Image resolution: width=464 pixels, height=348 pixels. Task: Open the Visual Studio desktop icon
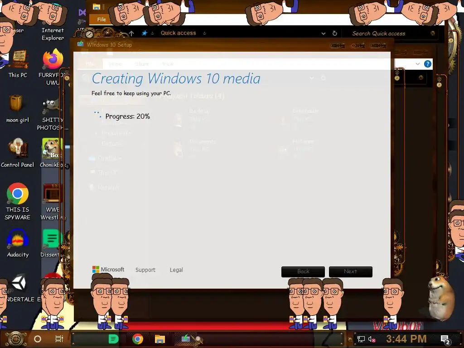[x=82, y=12]
